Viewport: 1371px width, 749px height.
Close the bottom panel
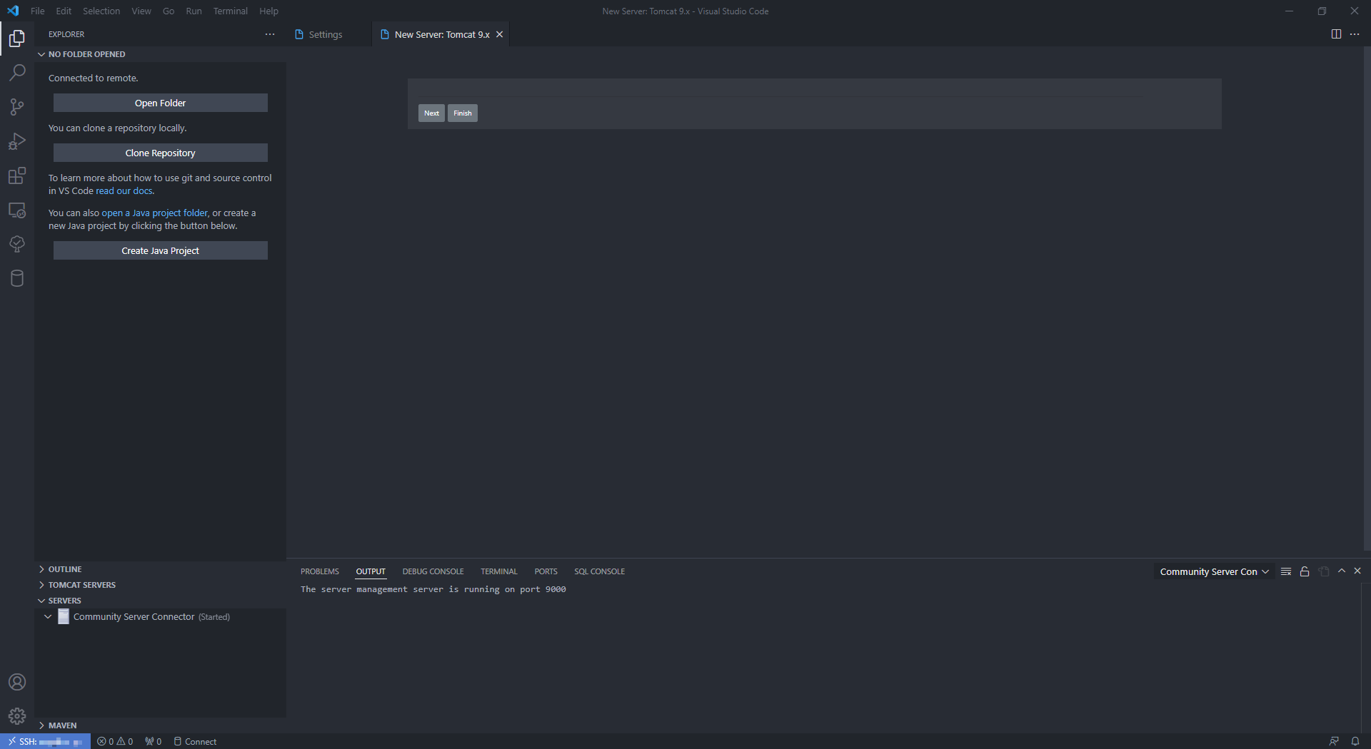(x=1357, y=571)
